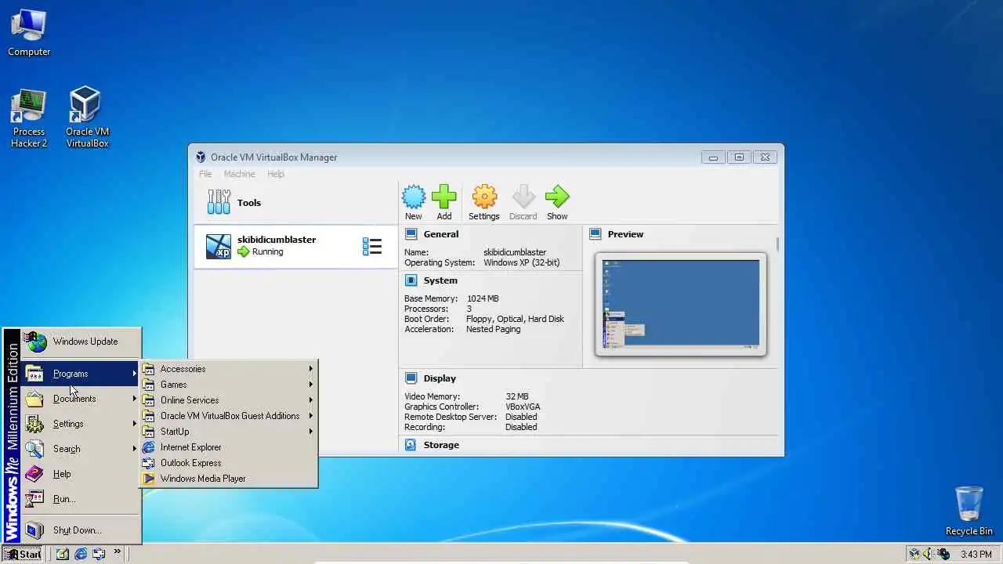Viewport: 1003px width, 564px height.
Task: Choose Shut Down... in Start menu
Action: (x=81, y=530)
